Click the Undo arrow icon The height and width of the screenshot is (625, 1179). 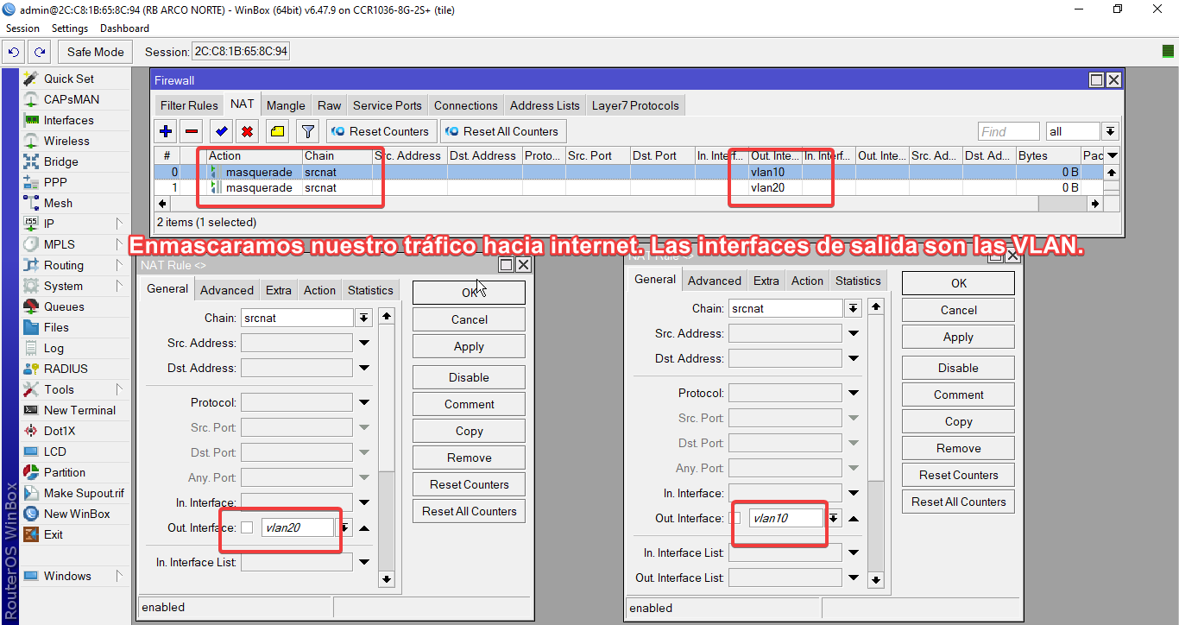click(14, 52)
